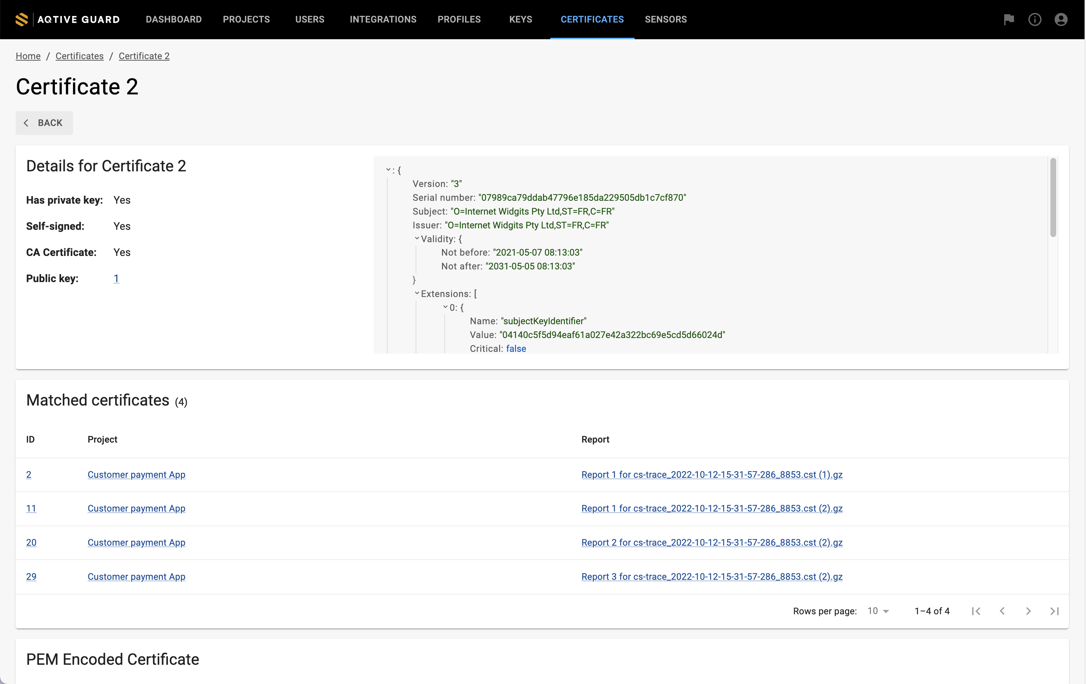Viewport: 1086px width, 684px height.
Task: Navigate to first page arrow
Action: 976,611
